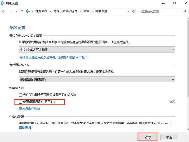
Task: Open 更改语言栏热键 link
Action: tap(29, 109)
